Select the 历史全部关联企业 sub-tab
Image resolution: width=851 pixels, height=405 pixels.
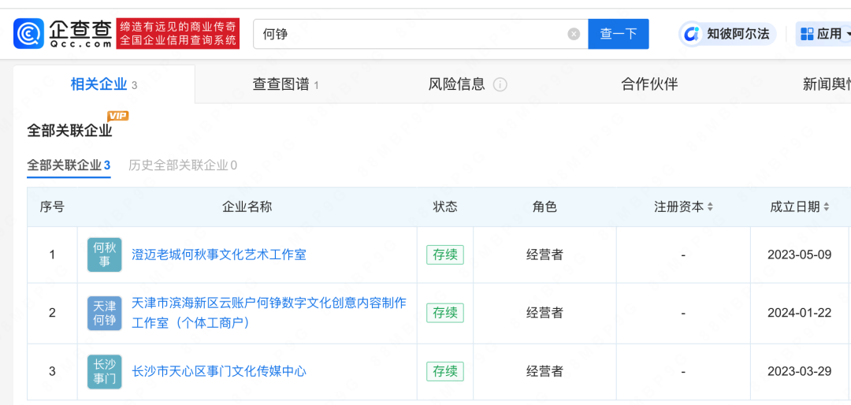[182, 165]
